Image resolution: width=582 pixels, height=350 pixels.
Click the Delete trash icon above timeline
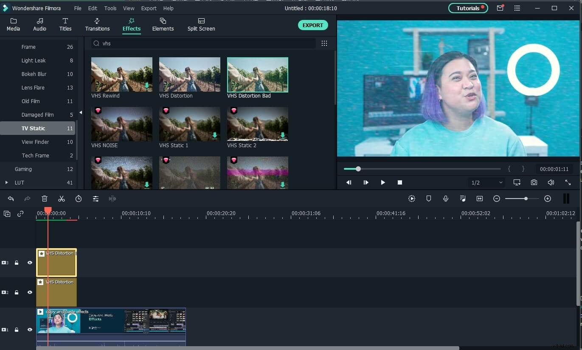(x=44, y=198)
